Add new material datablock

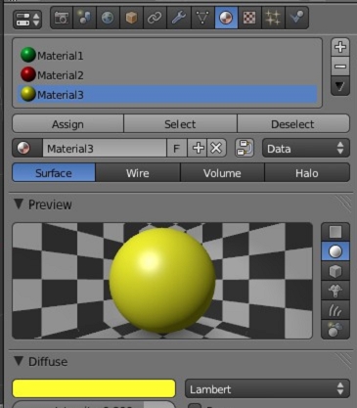coord(198,148)
